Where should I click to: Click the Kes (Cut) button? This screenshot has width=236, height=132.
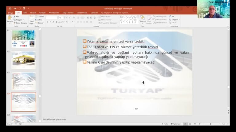point(16,16)
